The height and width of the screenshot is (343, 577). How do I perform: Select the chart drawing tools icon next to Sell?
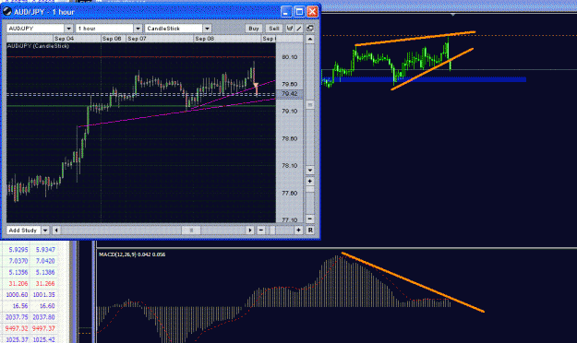click(x=290, y=29)
